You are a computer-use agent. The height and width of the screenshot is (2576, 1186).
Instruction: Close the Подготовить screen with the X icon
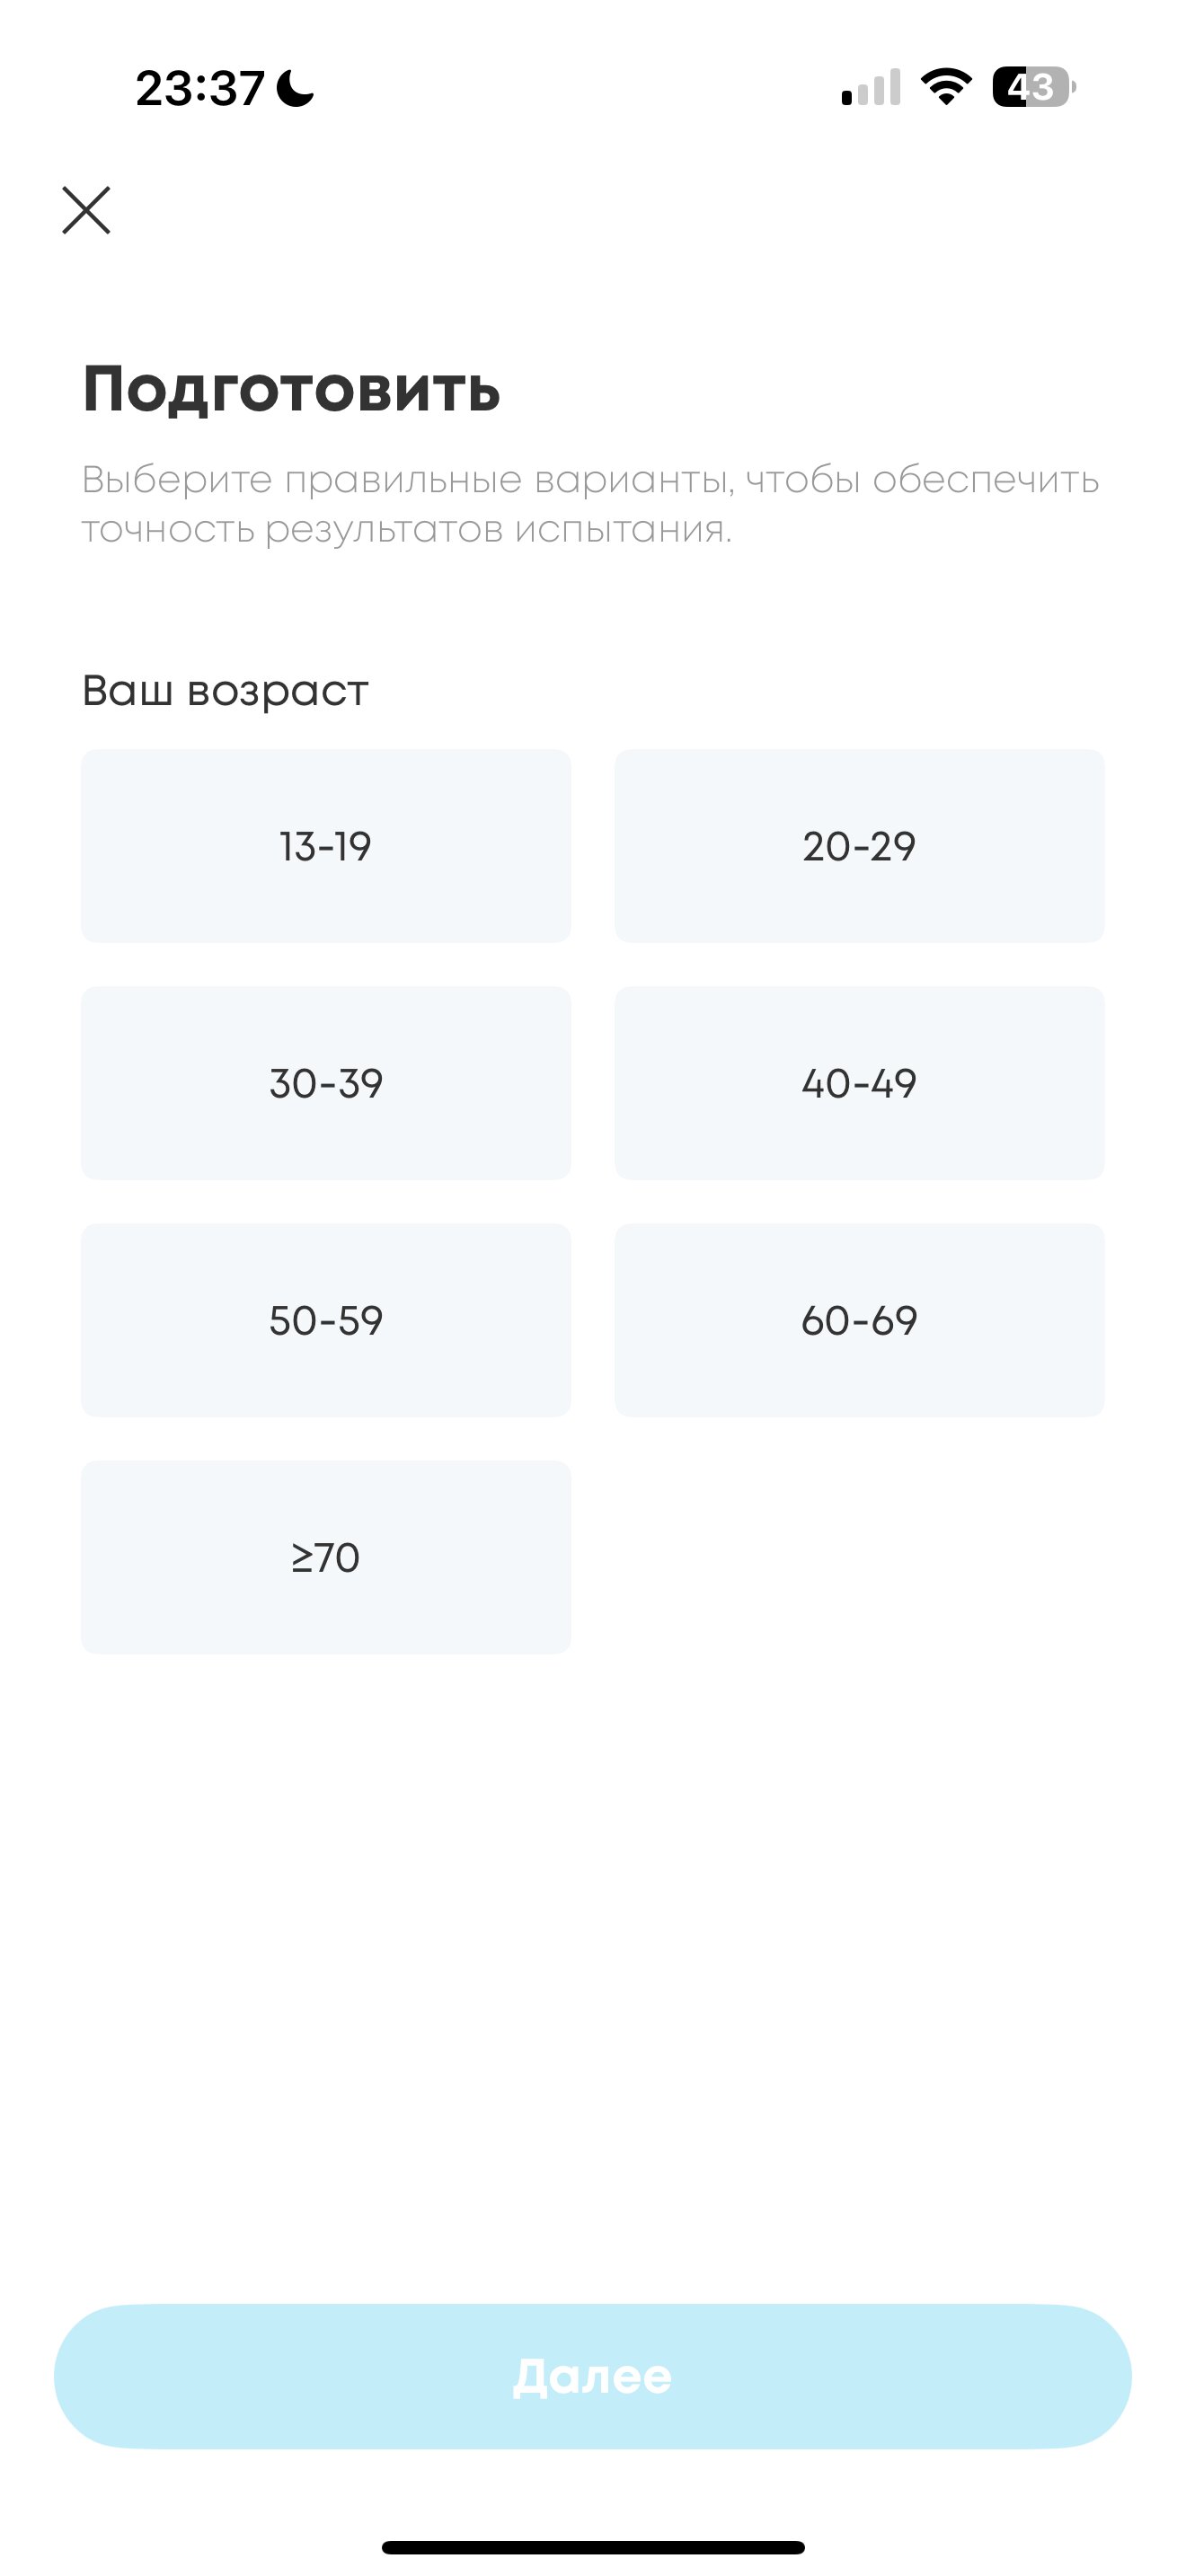[86, 210]
